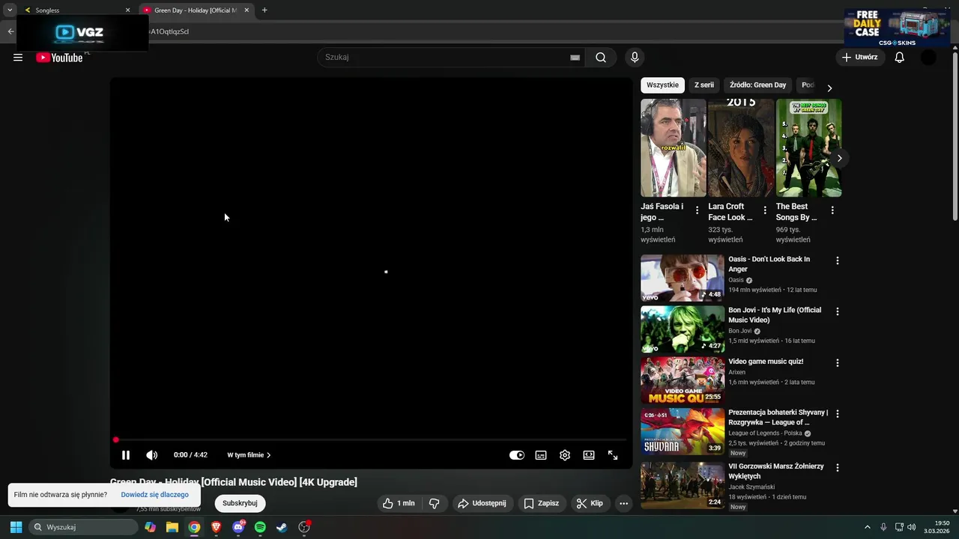This screenshot has width=959, height=539.
Task: Open options for VII Gorzowski Marsz video
Action: [x=838, y=468]
